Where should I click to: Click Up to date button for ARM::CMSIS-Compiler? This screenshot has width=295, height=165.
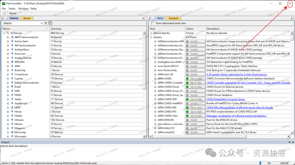[195, 82]
